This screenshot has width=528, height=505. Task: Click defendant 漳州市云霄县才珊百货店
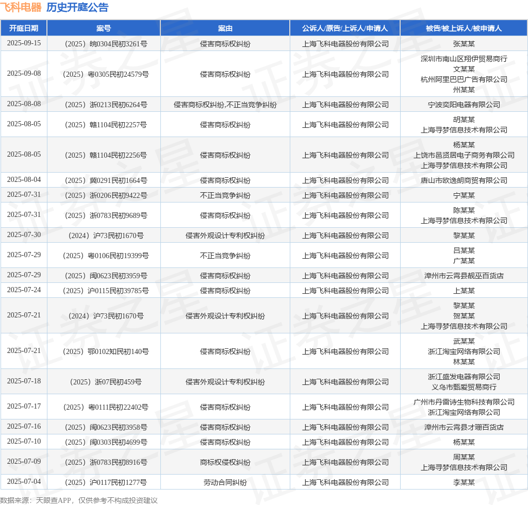pyautogui.click(x=464, y=427)
